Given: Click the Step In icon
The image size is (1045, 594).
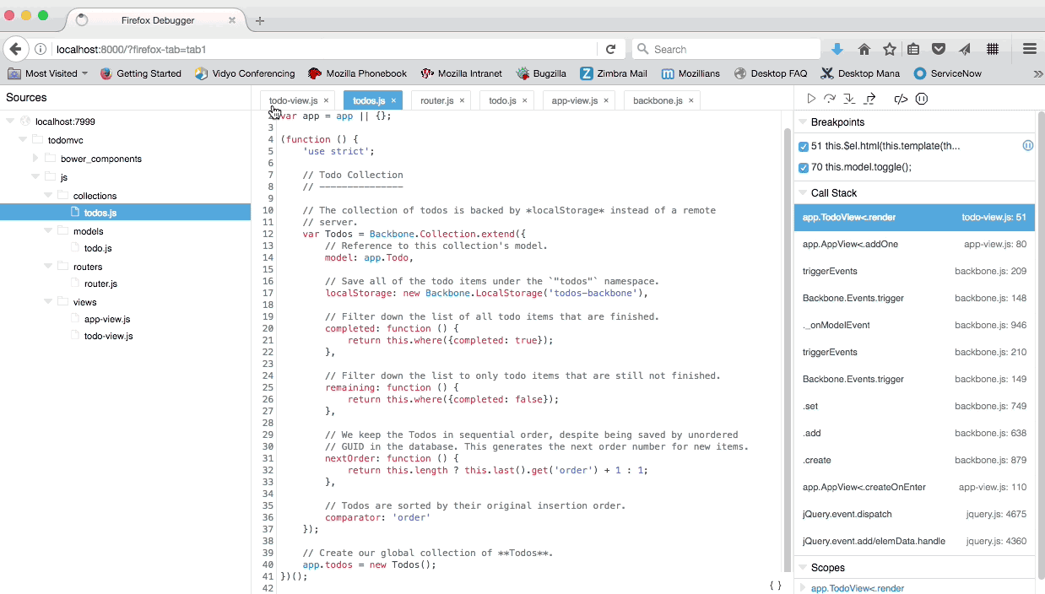Looking at the screenshot, I should coord(850,99).
